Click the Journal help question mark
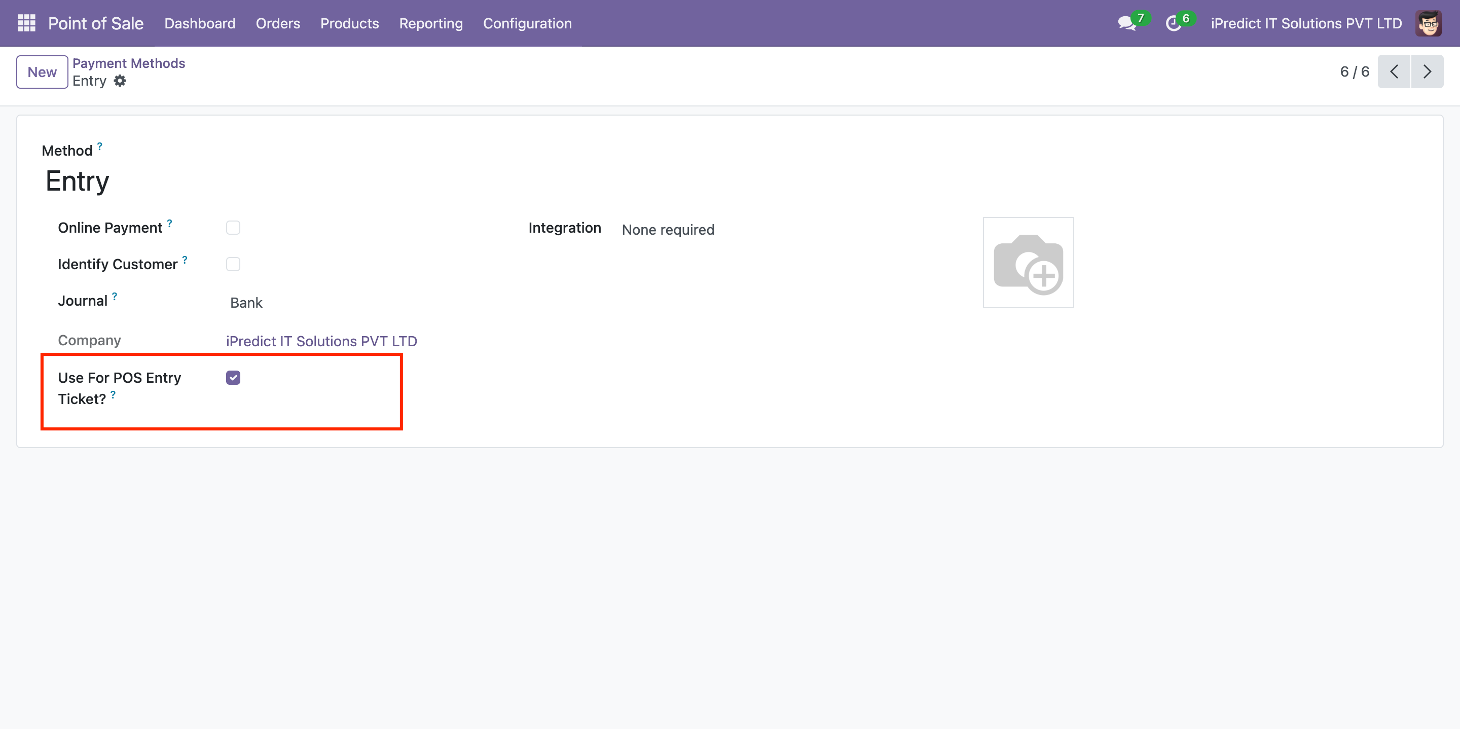The width and height of the screenshot is (1460, 729). [115, 297]
